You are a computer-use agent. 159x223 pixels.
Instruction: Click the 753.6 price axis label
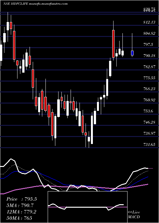point(148,111)
